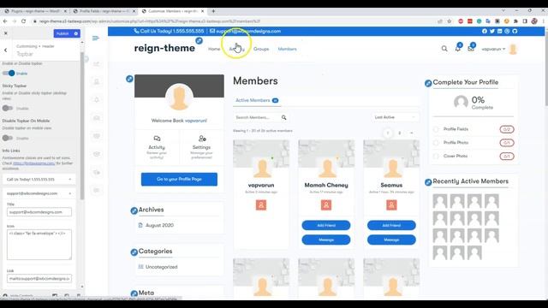Image resolution: width=548 pixels, height=308 pixels.
Task: Click the Link input with mailto address
Action: [39, 279]
